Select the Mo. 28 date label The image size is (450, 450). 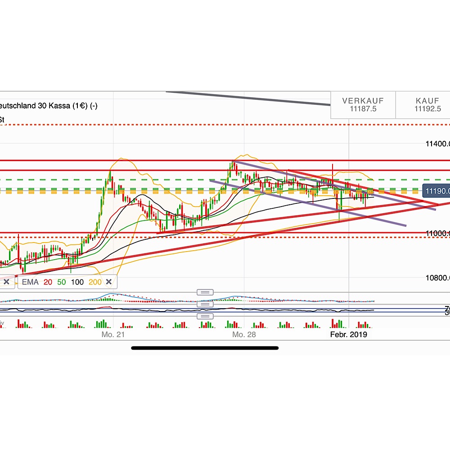tap(243, 334)
